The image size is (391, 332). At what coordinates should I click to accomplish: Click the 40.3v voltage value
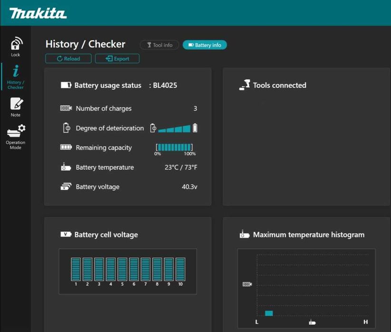coord(190,187)
